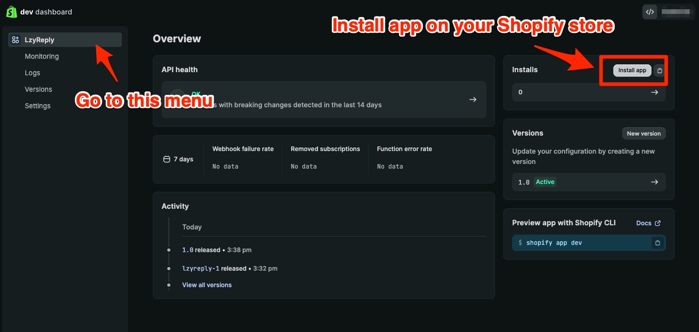Click the 7 days calendar icon

click(x=166, y=159)
